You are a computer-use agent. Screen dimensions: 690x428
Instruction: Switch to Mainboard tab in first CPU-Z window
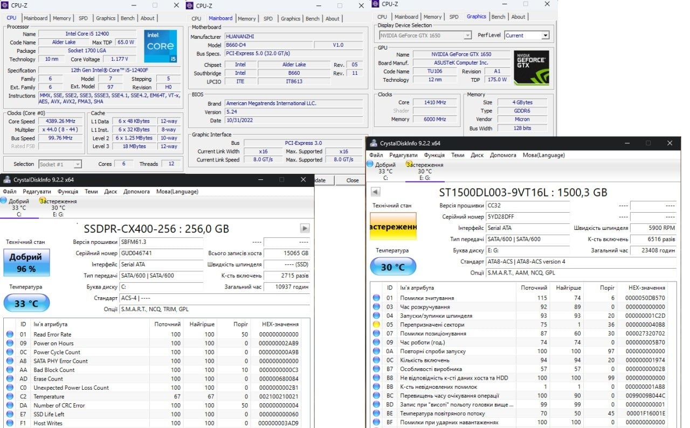[x=36, y=18]
